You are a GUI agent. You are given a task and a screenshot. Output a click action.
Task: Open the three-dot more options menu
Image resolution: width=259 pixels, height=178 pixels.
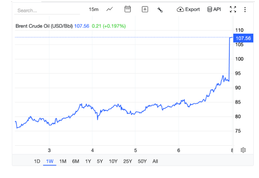[245, 9]
